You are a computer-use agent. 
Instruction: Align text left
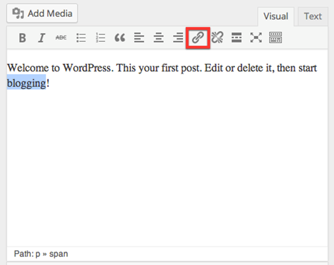coord(139,38)
